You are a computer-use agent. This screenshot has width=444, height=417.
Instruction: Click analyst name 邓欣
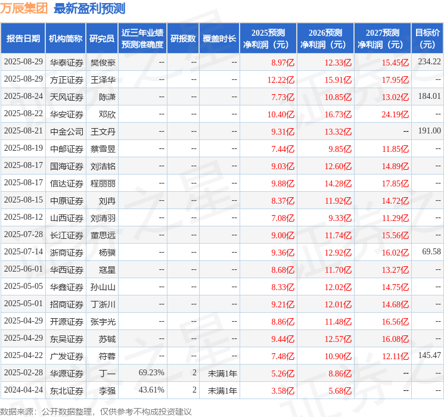(x=107, y=114)
